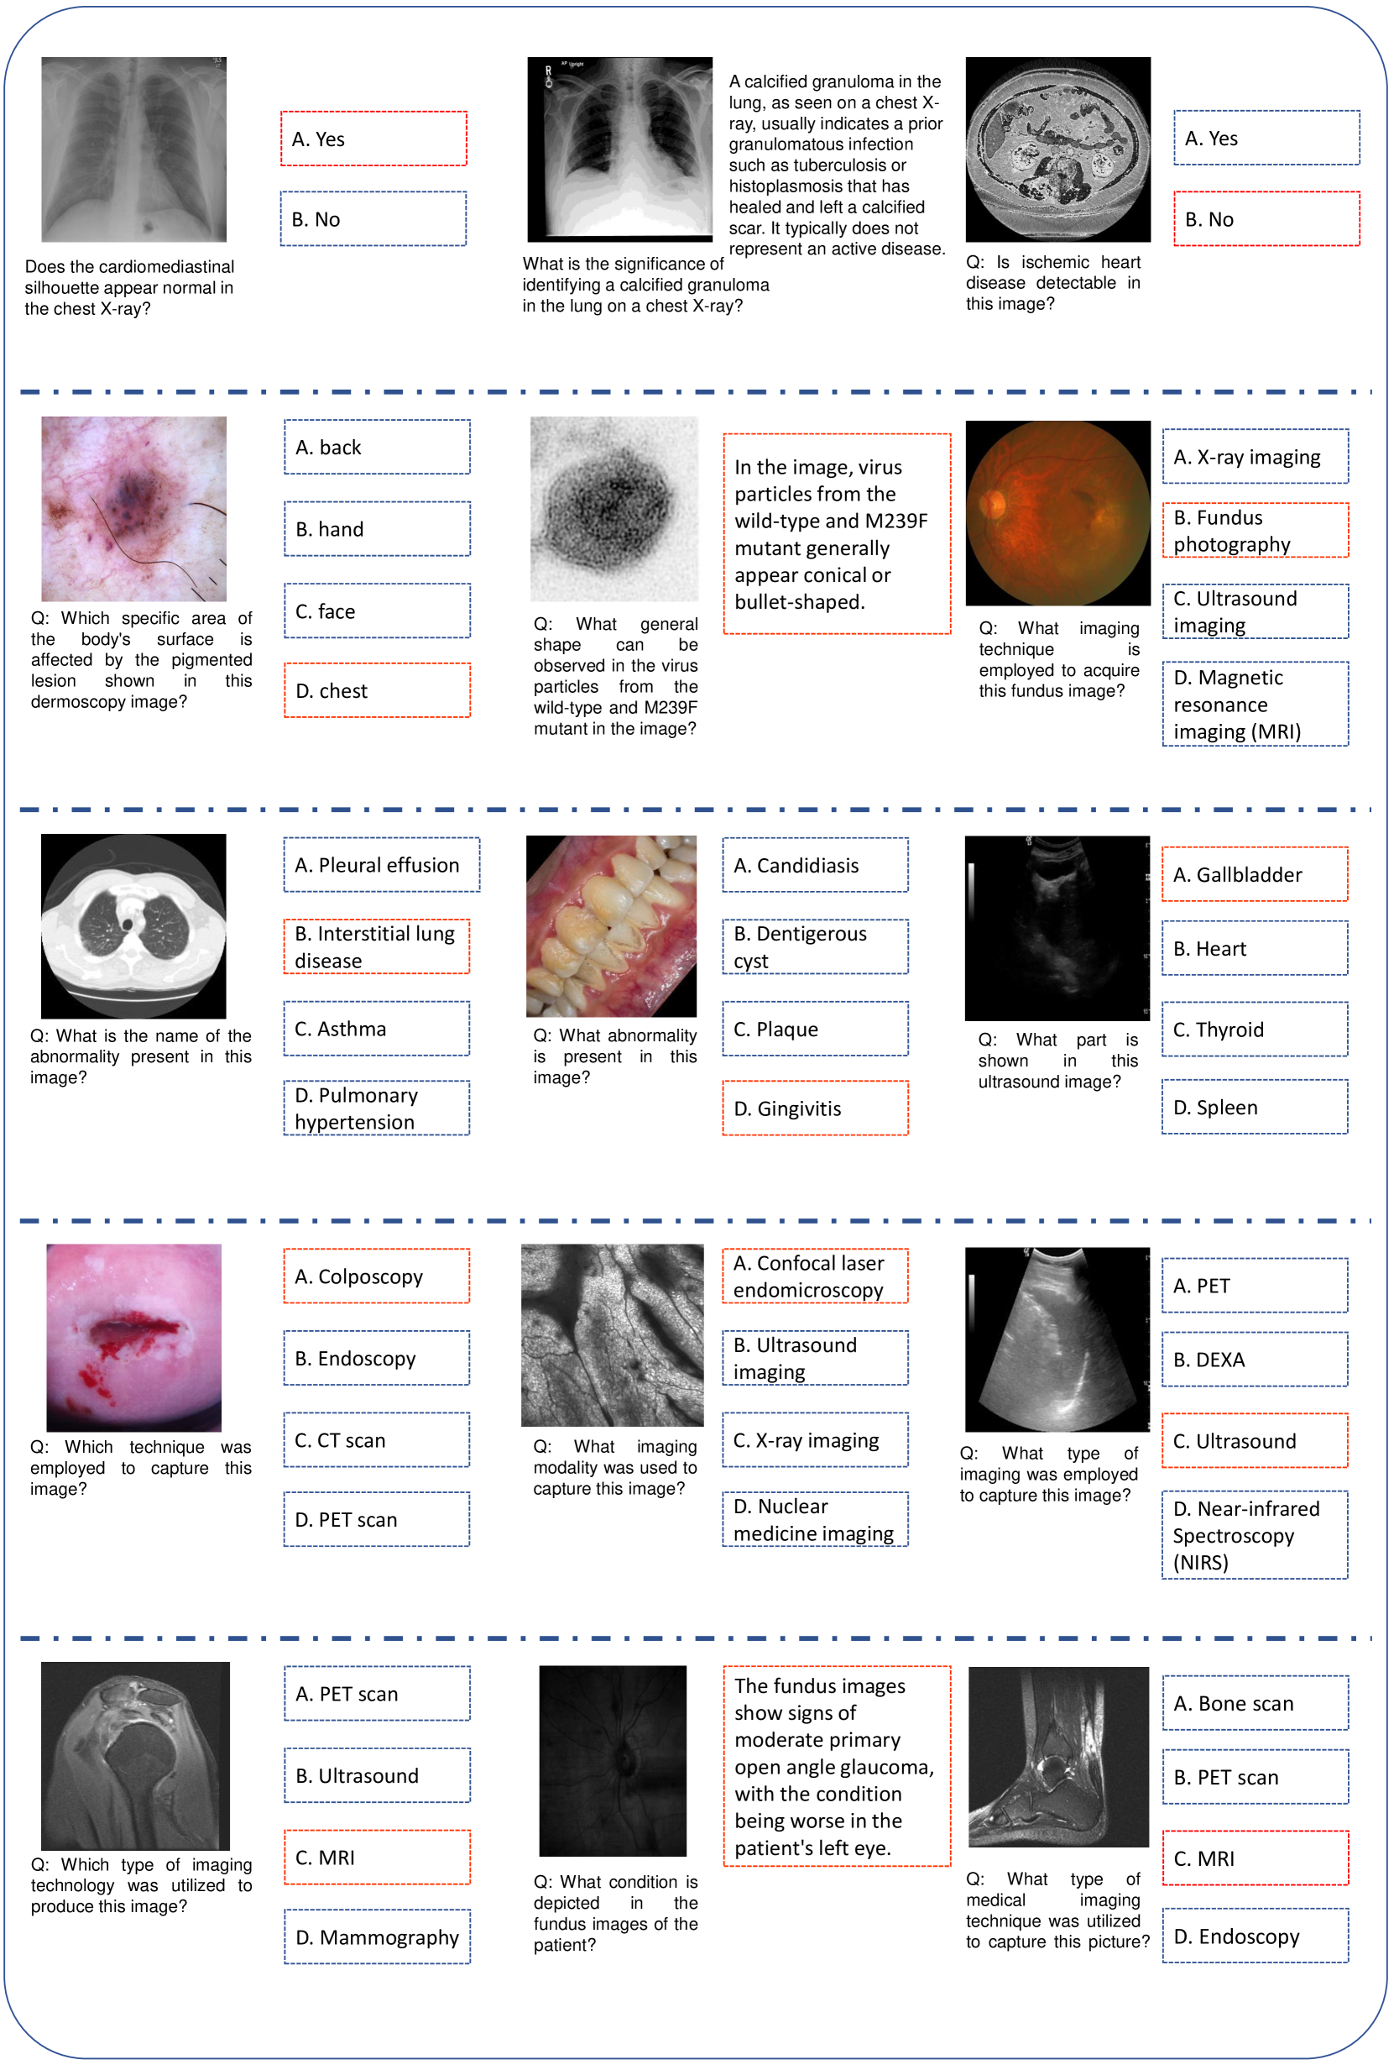This screenshot has width=1394, height=2070.
Task: Click question 'Which type of imaging technology was utilized'
Action: [x=141, y=1885]
